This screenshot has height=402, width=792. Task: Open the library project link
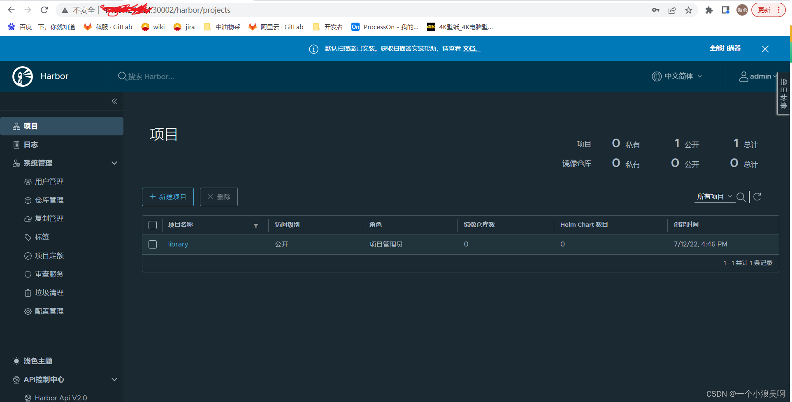(x=178, y=244)
